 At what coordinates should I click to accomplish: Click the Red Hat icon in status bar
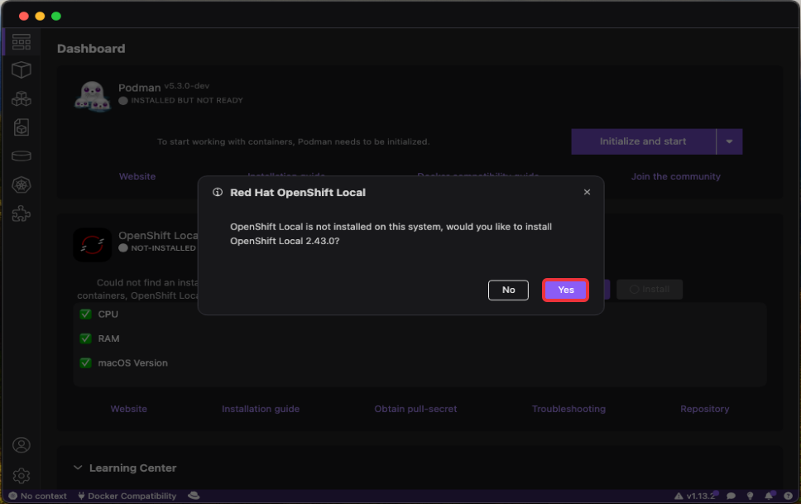[194, 495]
